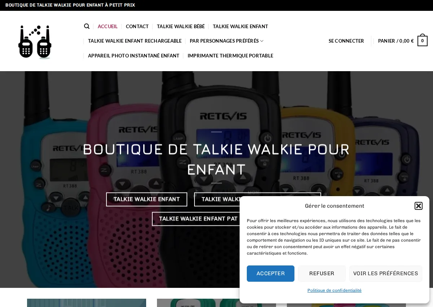The height and width of the screenshot is (307, 433).
Task: Click Accepter cookies button
Action: pyautogui.click(x=271, y=273)
